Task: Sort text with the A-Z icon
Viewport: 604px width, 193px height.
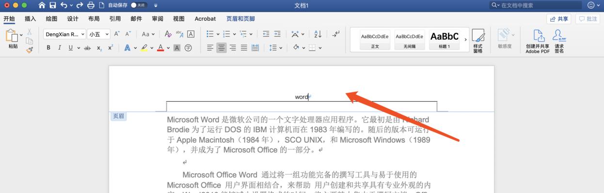Action: (x=318, y=34)
